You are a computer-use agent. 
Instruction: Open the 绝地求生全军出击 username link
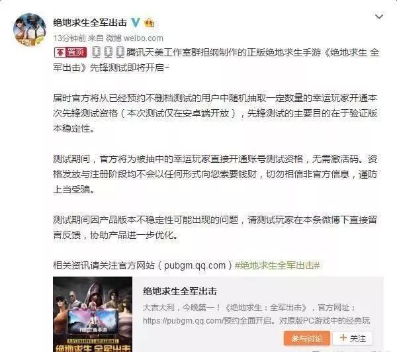pyautogui.click(x=90, y=22)
